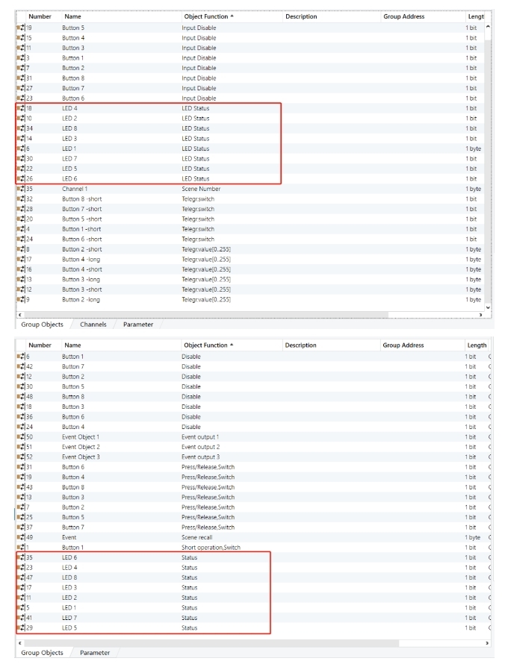Click the icon next to Button 8 -short row
Image resolution: width=505 pixels, height=667 pixels.
tap(20, 199)
